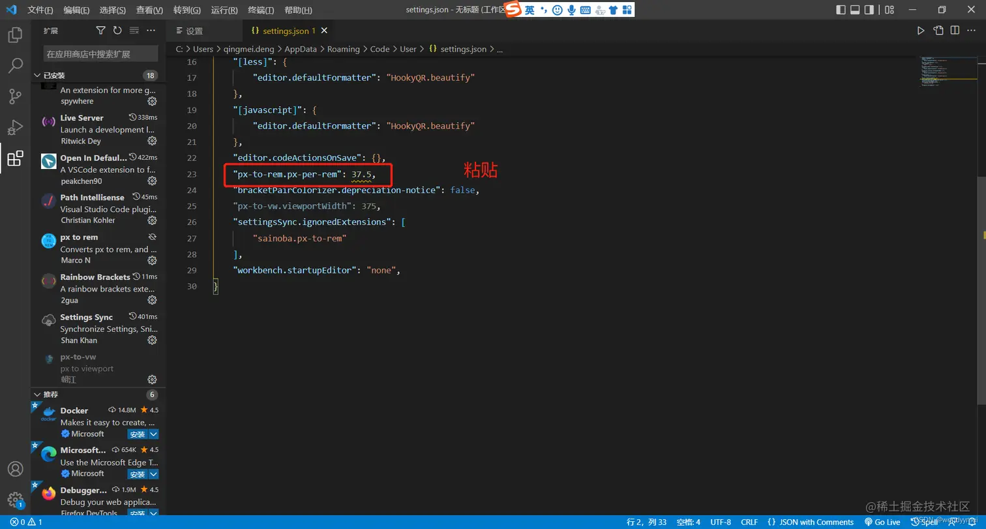This screenshot has height=529, width=986.
Task: Open the 终端(T) menu
Action: click(x=261, y=10)
